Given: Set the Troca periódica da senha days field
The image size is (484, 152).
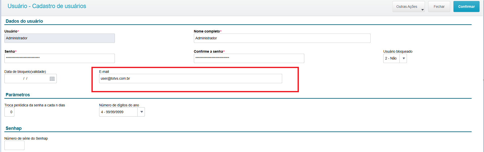Looking at the screenshot, I should 9,112.
